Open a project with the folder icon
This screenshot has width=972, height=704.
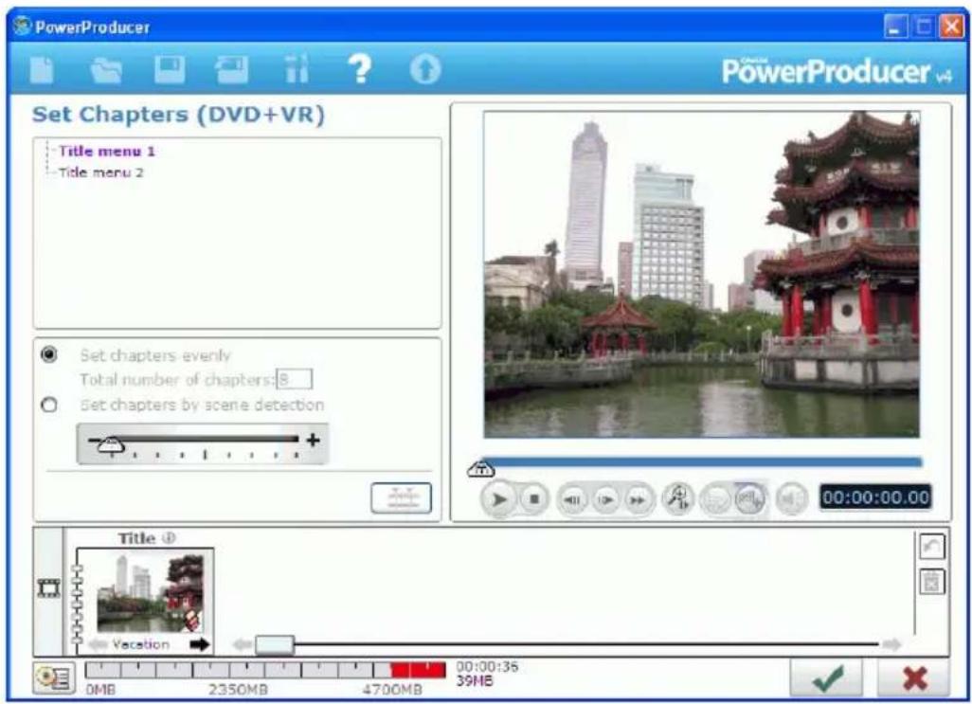(x=106, y=69)
